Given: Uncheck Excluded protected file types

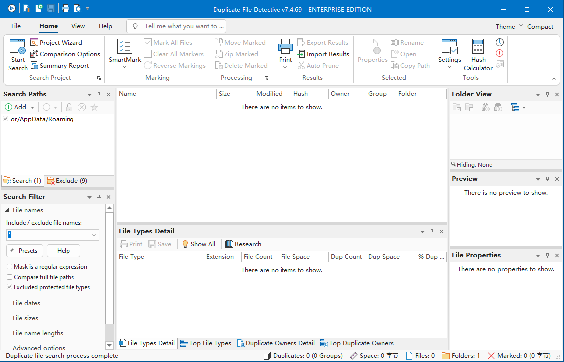Looking at the screenshot, I should coord(10,287).
